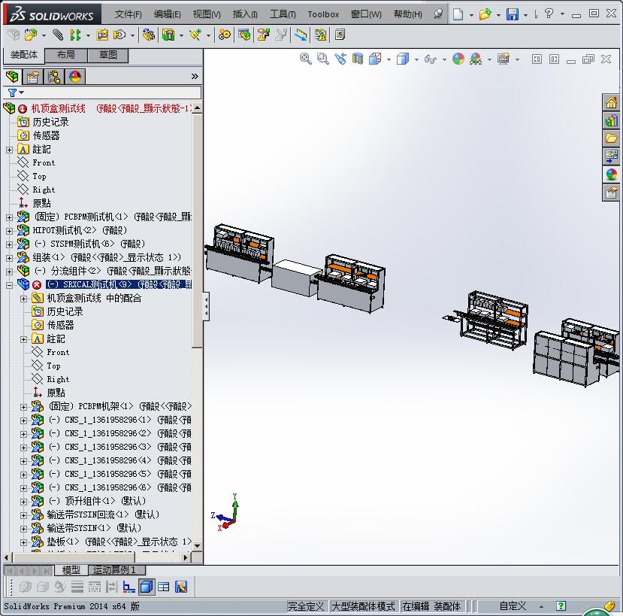Image resolution: width=623 pixels, height=616 pixels.
Task: Open the DisplayManager tab icon
Action: tap(74, 77)
